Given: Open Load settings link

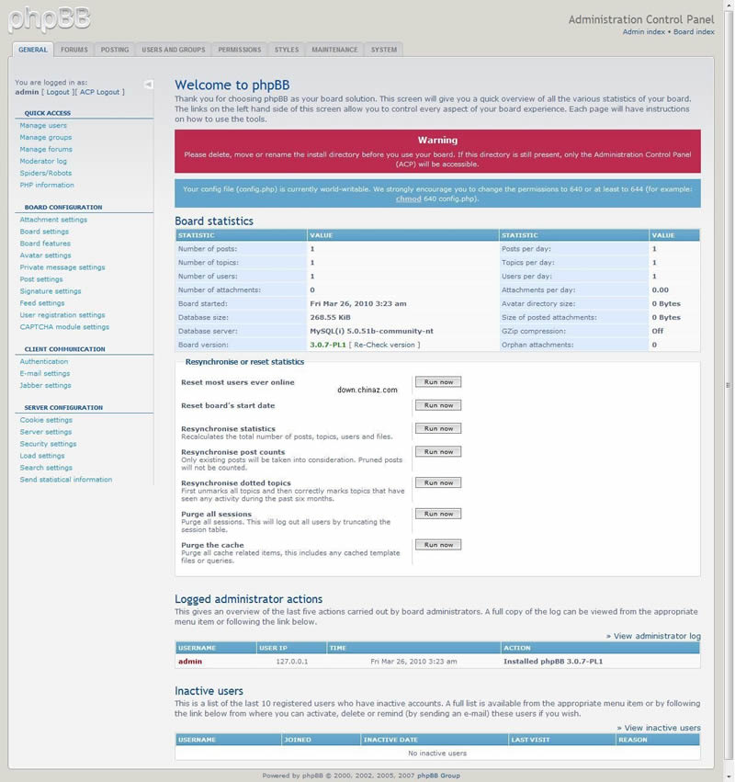Looking at the screenshot, I should [x=42, y=456].
